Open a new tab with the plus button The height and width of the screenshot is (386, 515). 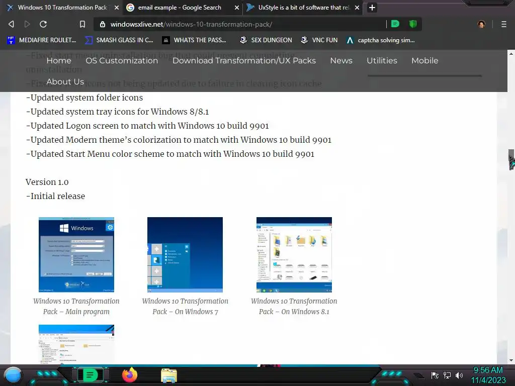tap(372, 8)
